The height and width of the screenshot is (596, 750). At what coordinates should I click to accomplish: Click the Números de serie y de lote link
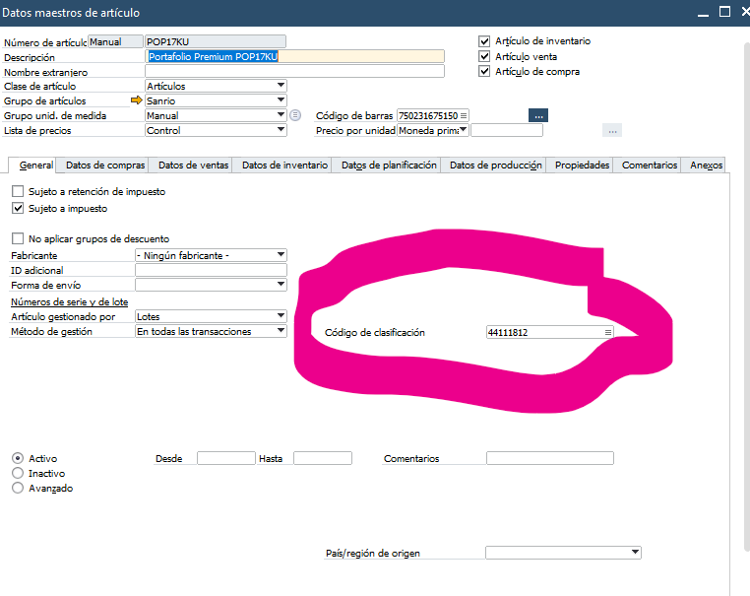click(x=69, y=301)
